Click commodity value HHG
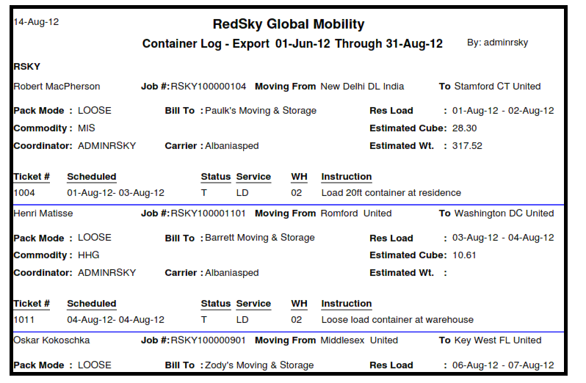 [x=89, y=255]
